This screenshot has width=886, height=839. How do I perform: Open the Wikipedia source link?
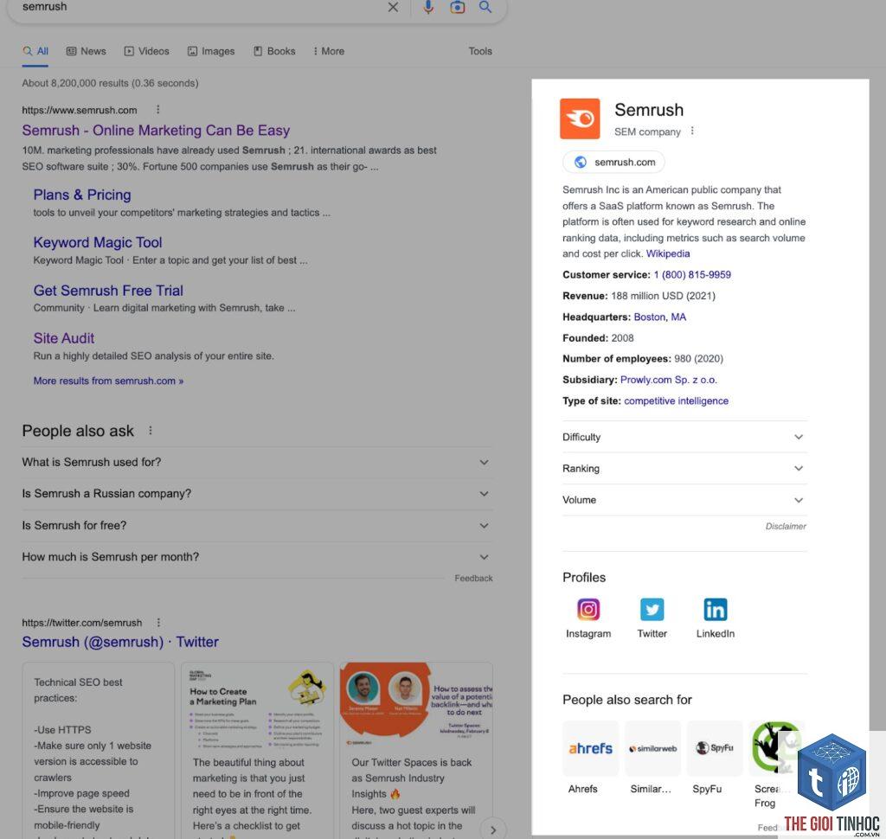(668, 253)
